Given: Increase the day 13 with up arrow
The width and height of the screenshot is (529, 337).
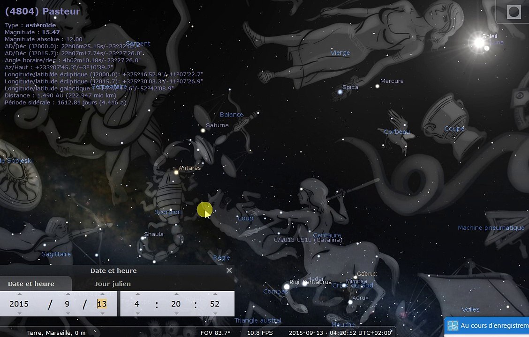Looking at the screenshot, I should [x=102, y=294].
